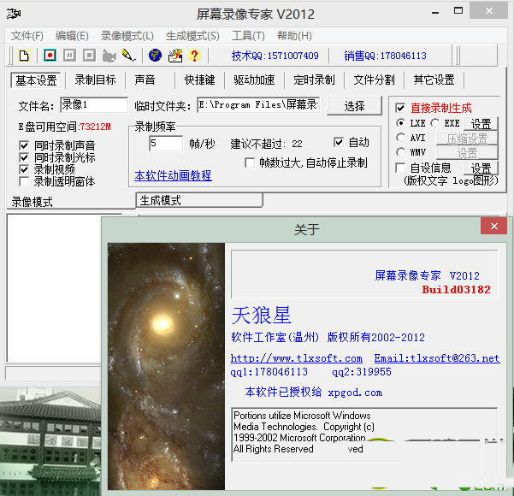This screenshot has width=514, height=496.
Task: Click the new file toolbar icon
Action: coord(24,56)
